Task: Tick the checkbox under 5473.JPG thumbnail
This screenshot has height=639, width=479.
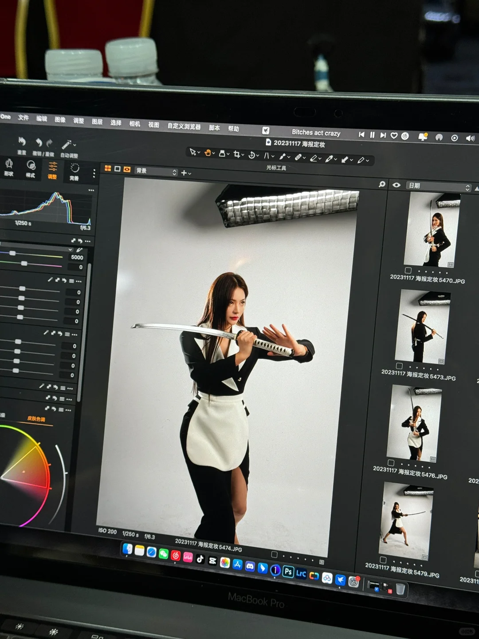Action: (399, 366)
